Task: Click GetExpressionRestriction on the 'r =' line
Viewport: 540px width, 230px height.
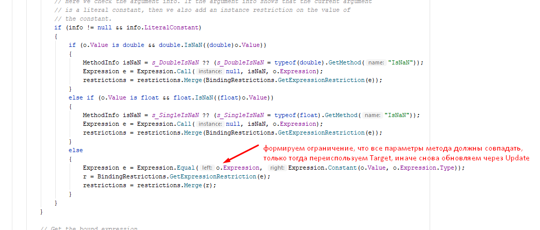Action: (214, 177)
